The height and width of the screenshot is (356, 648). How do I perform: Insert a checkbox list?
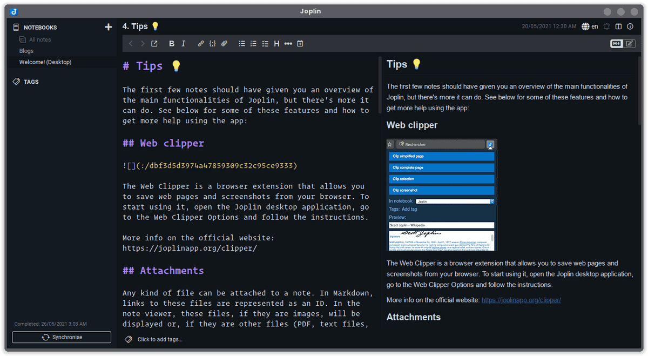click(265, 44)
